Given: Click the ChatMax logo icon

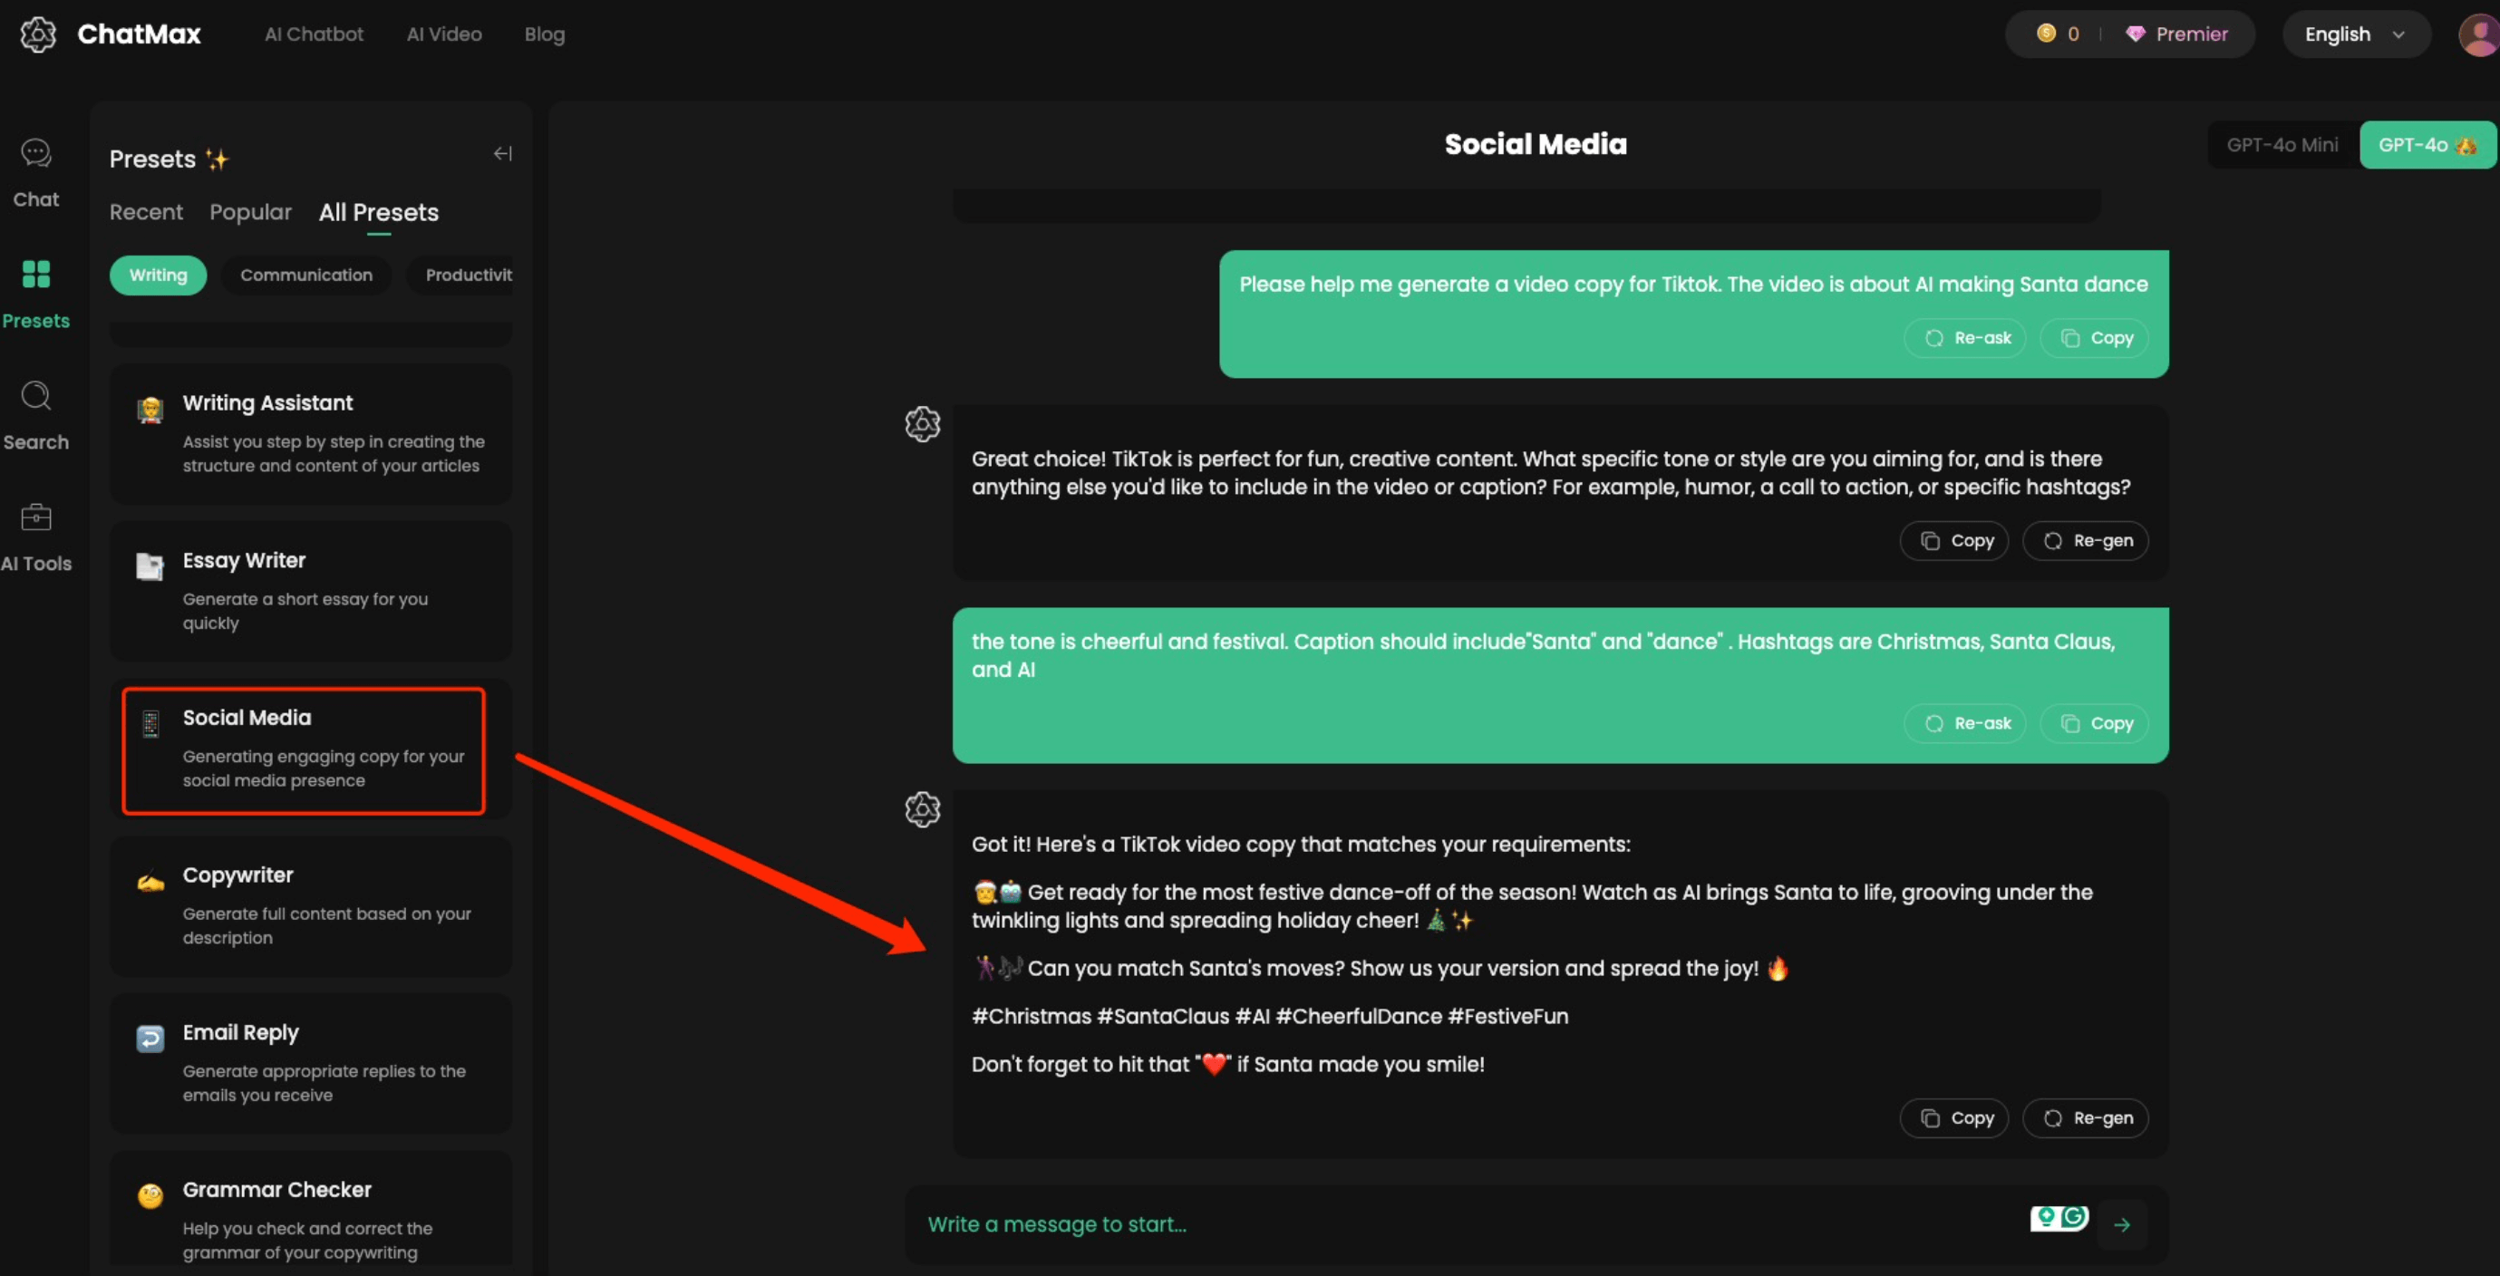Looking at the screenshot, I should coord(38,35).
